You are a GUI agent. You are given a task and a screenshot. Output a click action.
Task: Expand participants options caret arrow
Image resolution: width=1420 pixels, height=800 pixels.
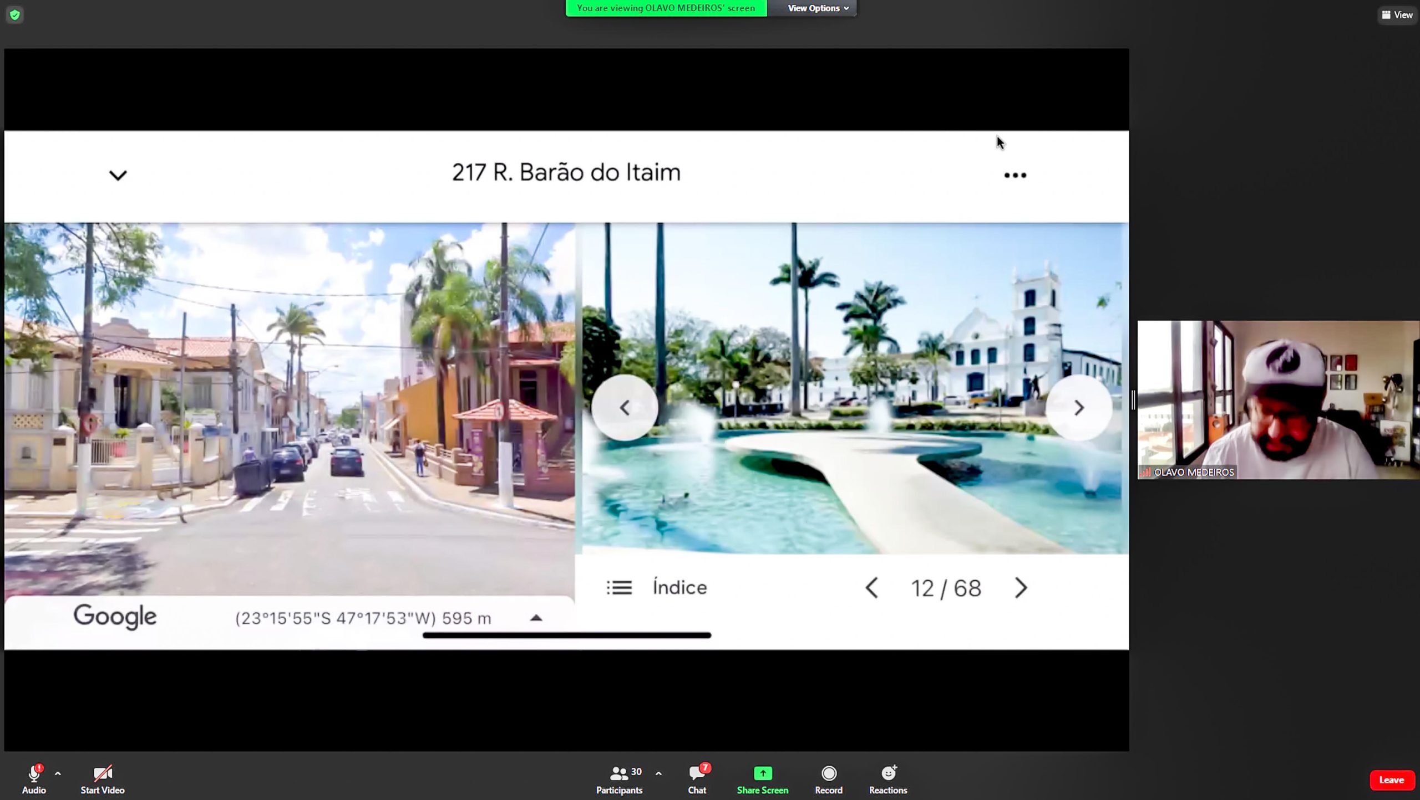tap(658, 773)
